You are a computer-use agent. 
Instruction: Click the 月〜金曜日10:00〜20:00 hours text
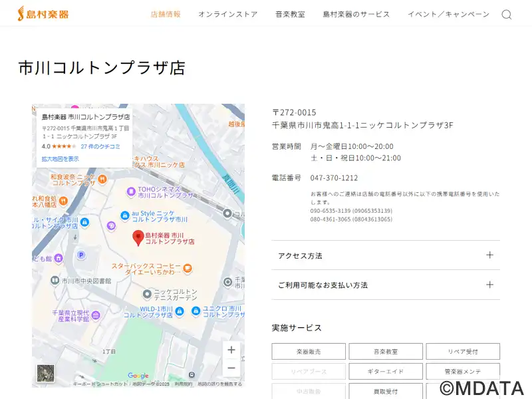point(352,146)
